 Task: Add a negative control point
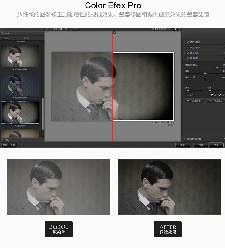(x=222, y=95)
